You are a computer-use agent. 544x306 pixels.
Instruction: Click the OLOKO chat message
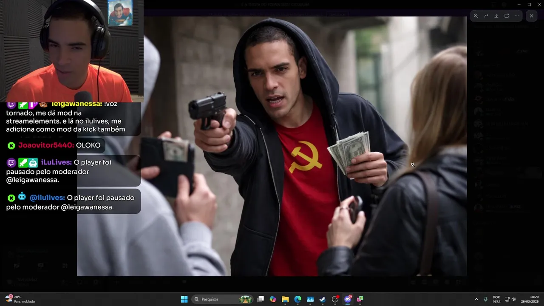(x=88, y=145)
